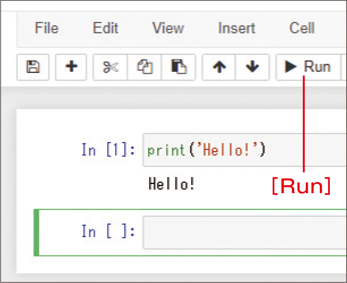Click the Save and Checkpoint floppy icon
This screenshot has height=283, width=347.
[x=32, y=67]
